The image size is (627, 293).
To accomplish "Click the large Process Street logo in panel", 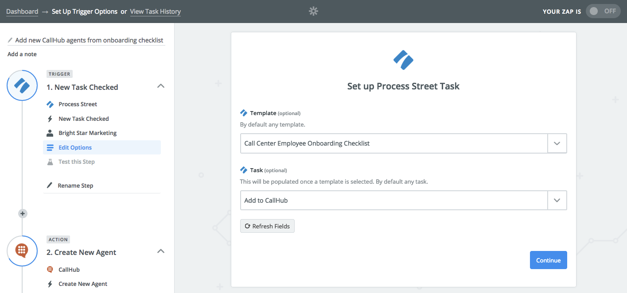I will pyautogui.click(x=403, y=60).
